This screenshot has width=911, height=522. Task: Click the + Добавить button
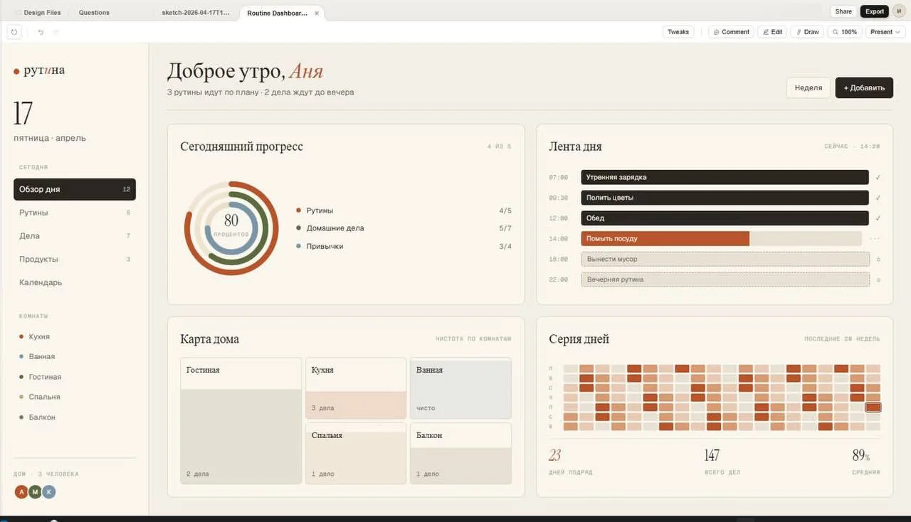(x=864, y=87)
